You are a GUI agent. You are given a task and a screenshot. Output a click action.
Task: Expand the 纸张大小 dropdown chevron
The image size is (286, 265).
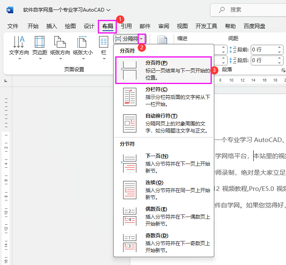[x=84, y=59]
